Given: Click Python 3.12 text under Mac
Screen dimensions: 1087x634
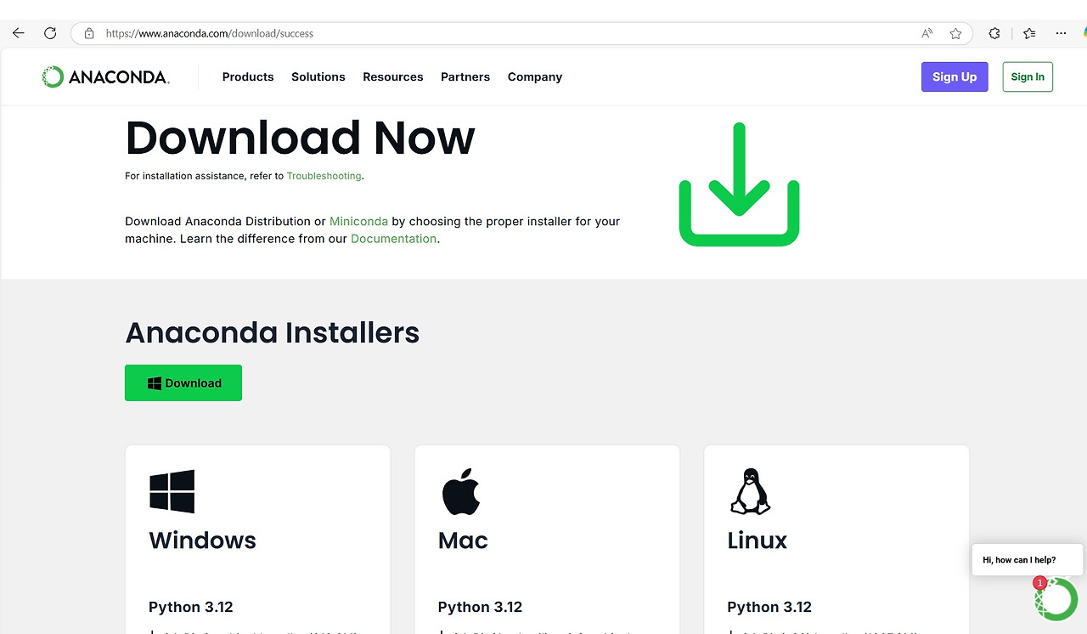Looking at the screenshot, I should click(x=480, y=607).
